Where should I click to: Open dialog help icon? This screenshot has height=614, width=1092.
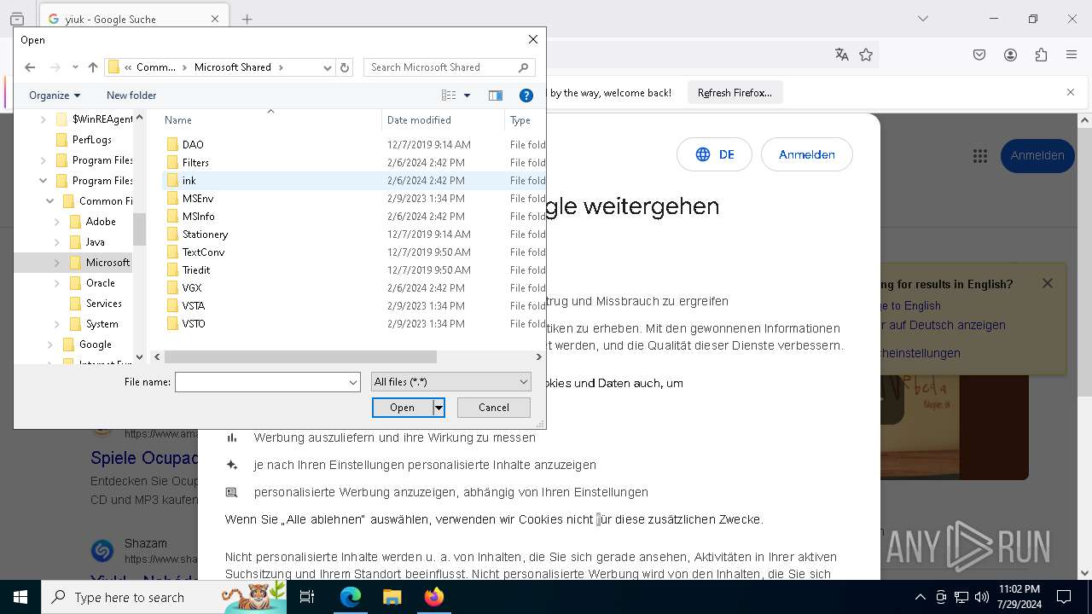point(526,96)
